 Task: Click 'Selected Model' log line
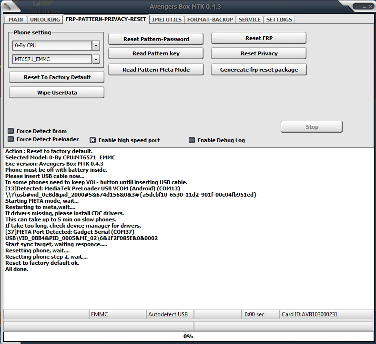click(x=60, y=157)
